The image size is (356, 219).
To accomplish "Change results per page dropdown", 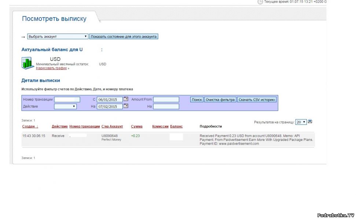I will (301, 122).
